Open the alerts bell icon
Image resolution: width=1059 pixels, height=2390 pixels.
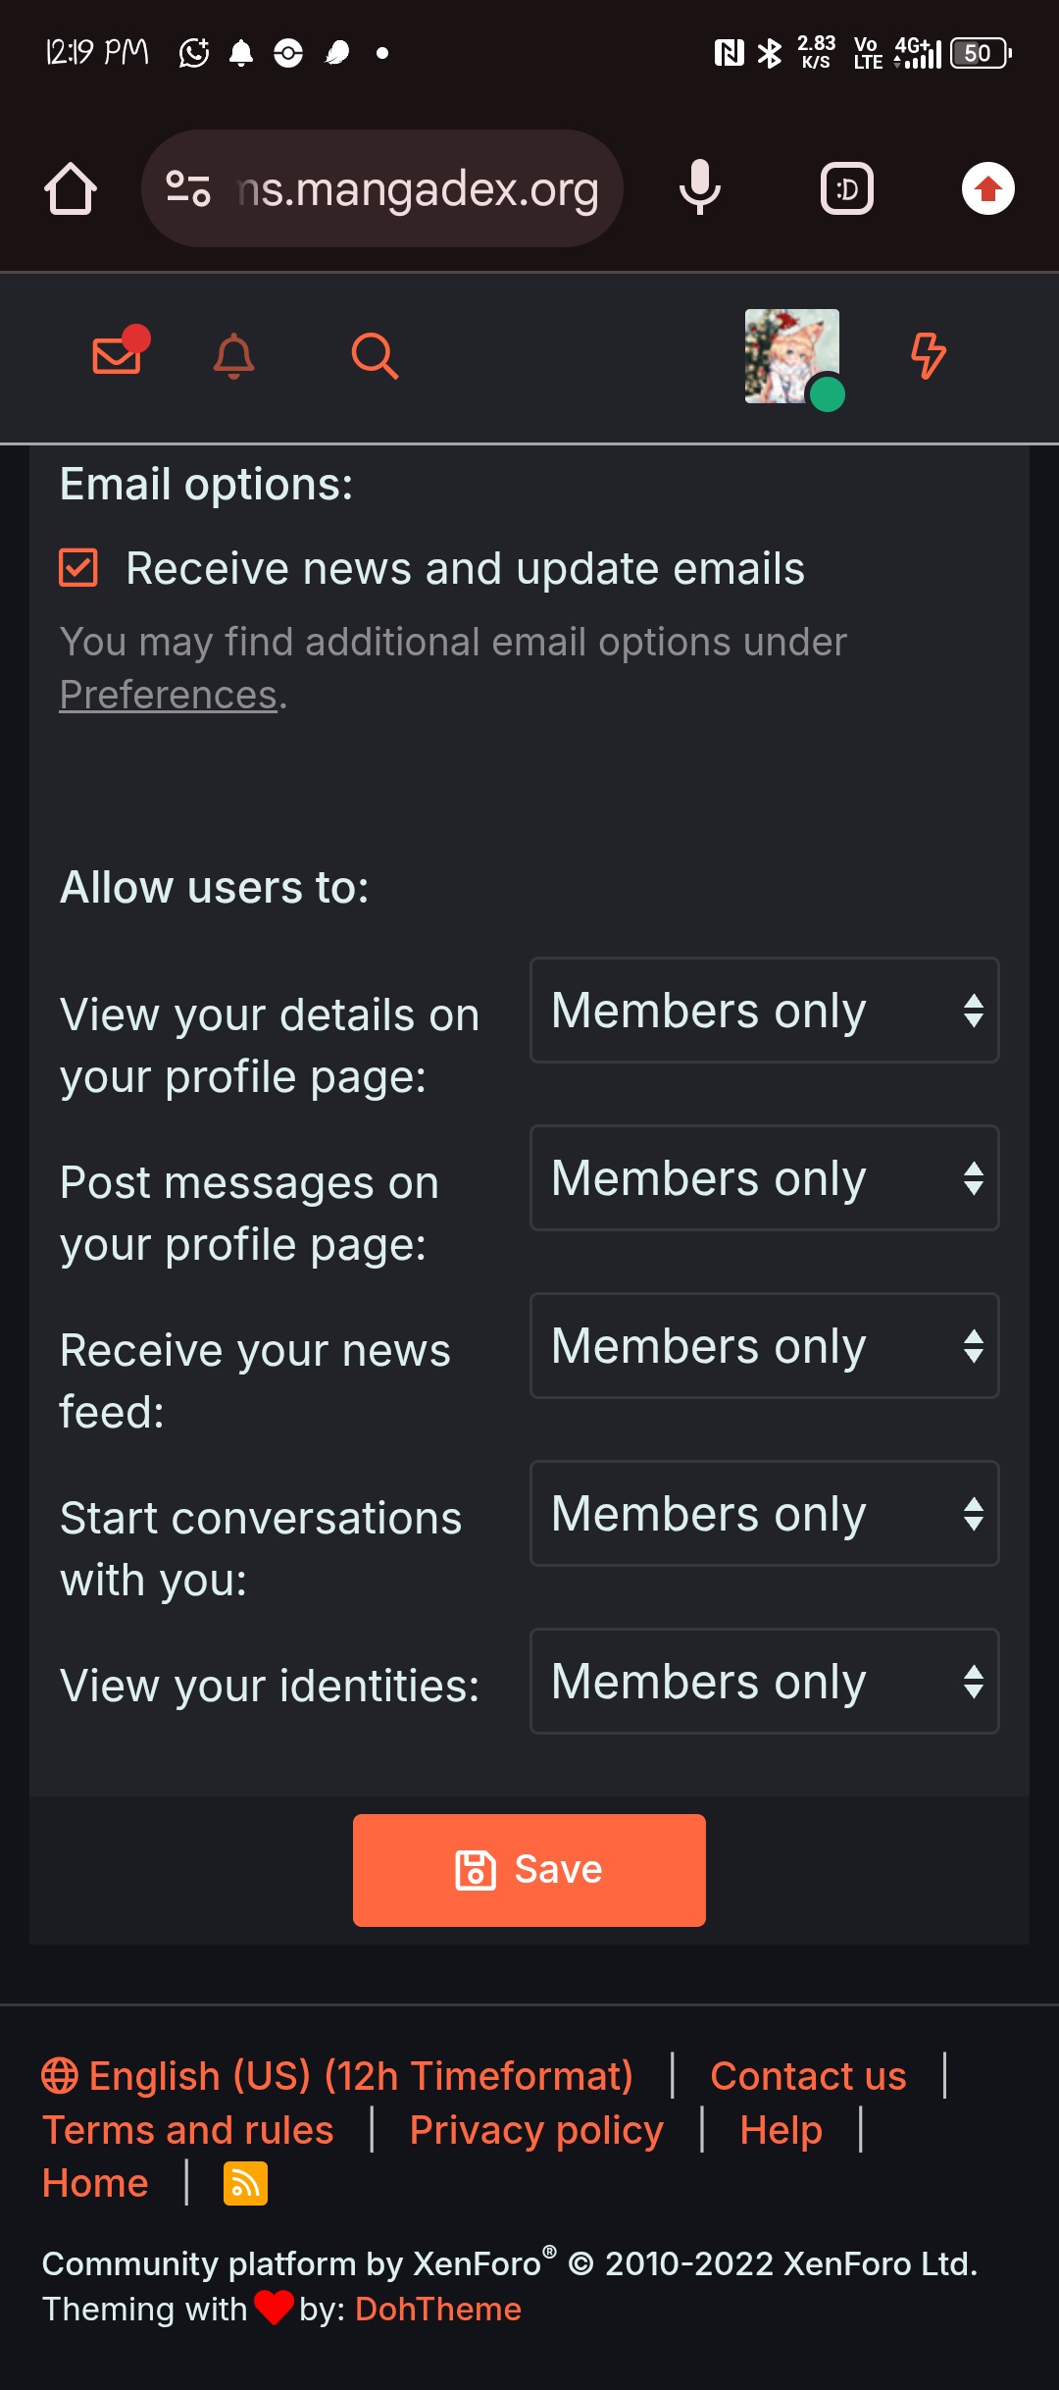[233, 355]
